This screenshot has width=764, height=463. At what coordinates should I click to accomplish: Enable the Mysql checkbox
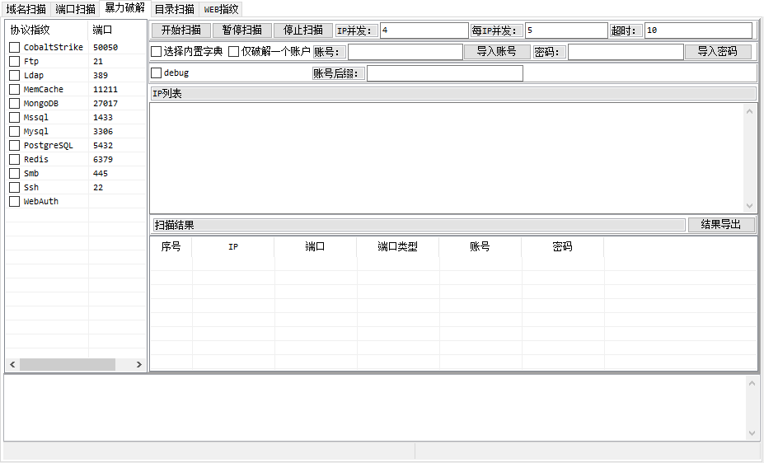15,132
